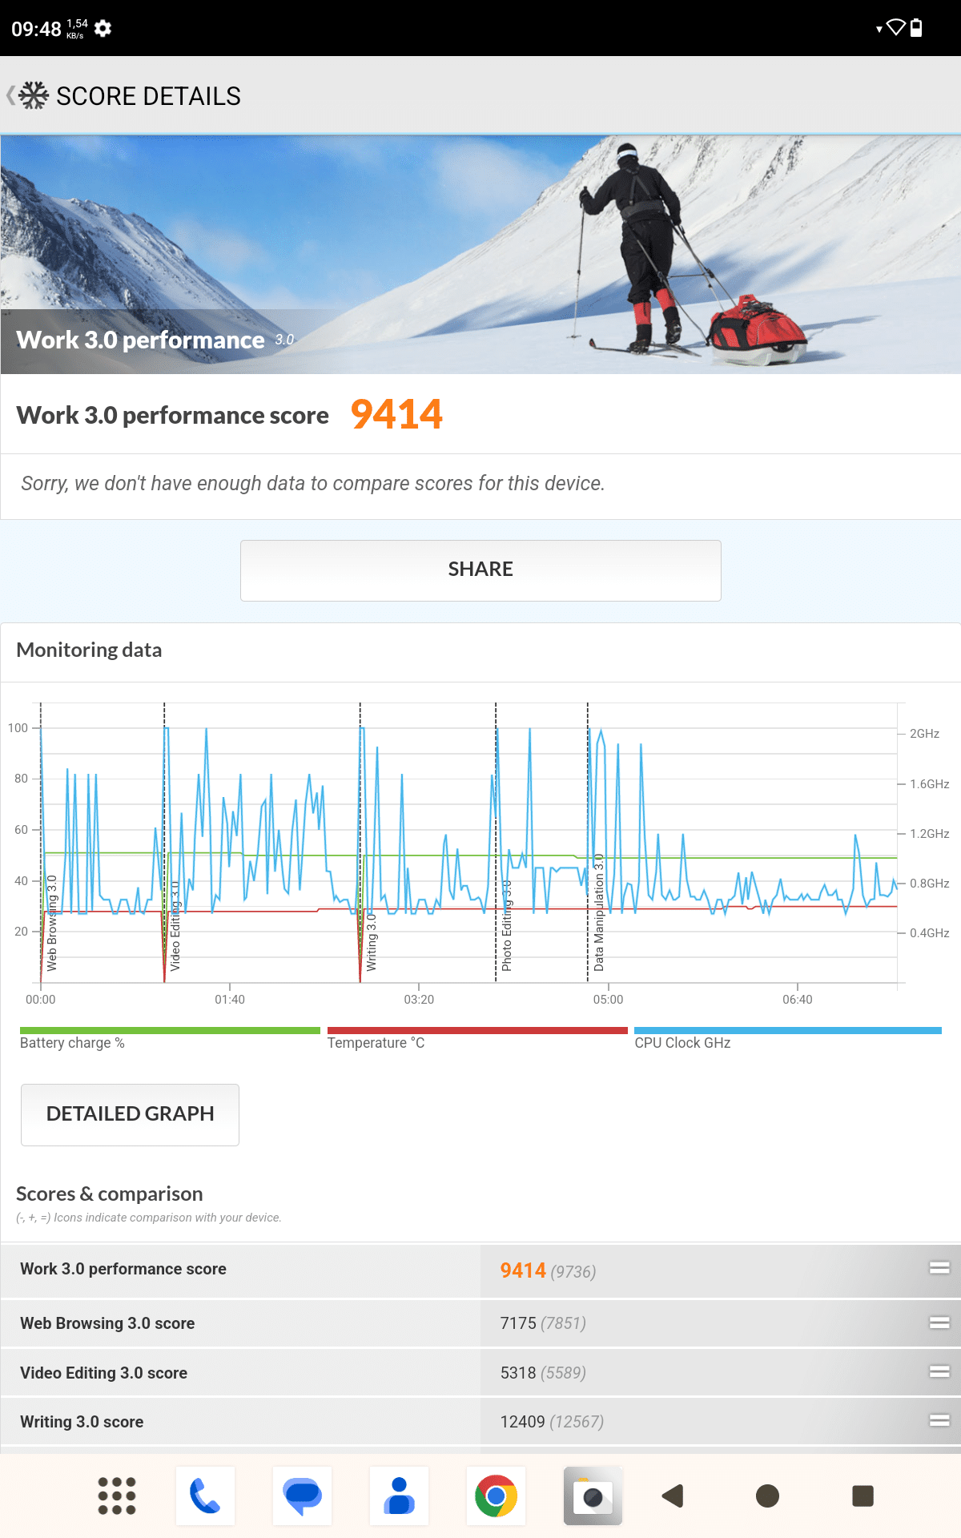Expand Video Editing 3.0 score details
961x1538 pixels.
pyautogui.click(x=939, y=1372)
